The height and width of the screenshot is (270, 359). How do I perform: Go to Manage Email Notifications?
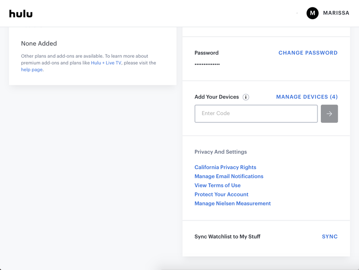[x=229, y=176]
